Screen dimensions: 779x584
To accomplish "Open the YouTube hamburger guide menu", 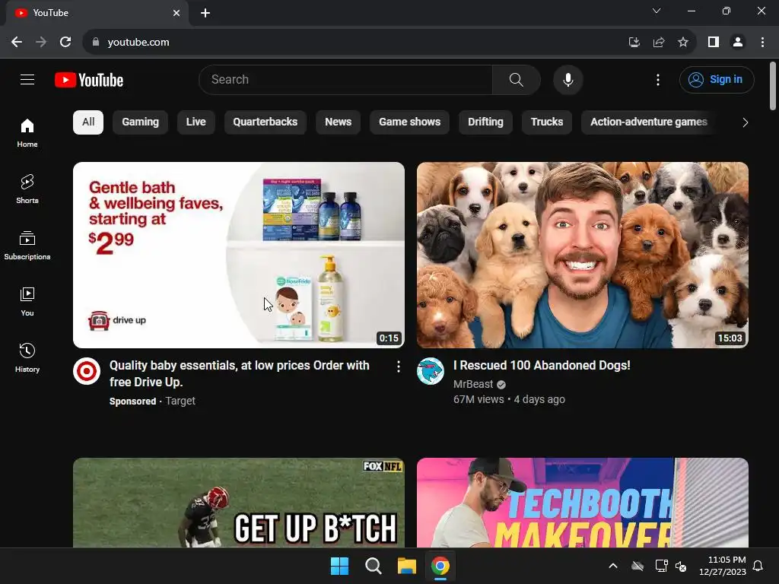I will 27,79.
